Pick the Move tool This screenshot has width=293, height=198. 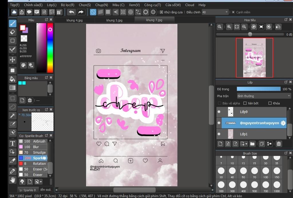point(13,60)
